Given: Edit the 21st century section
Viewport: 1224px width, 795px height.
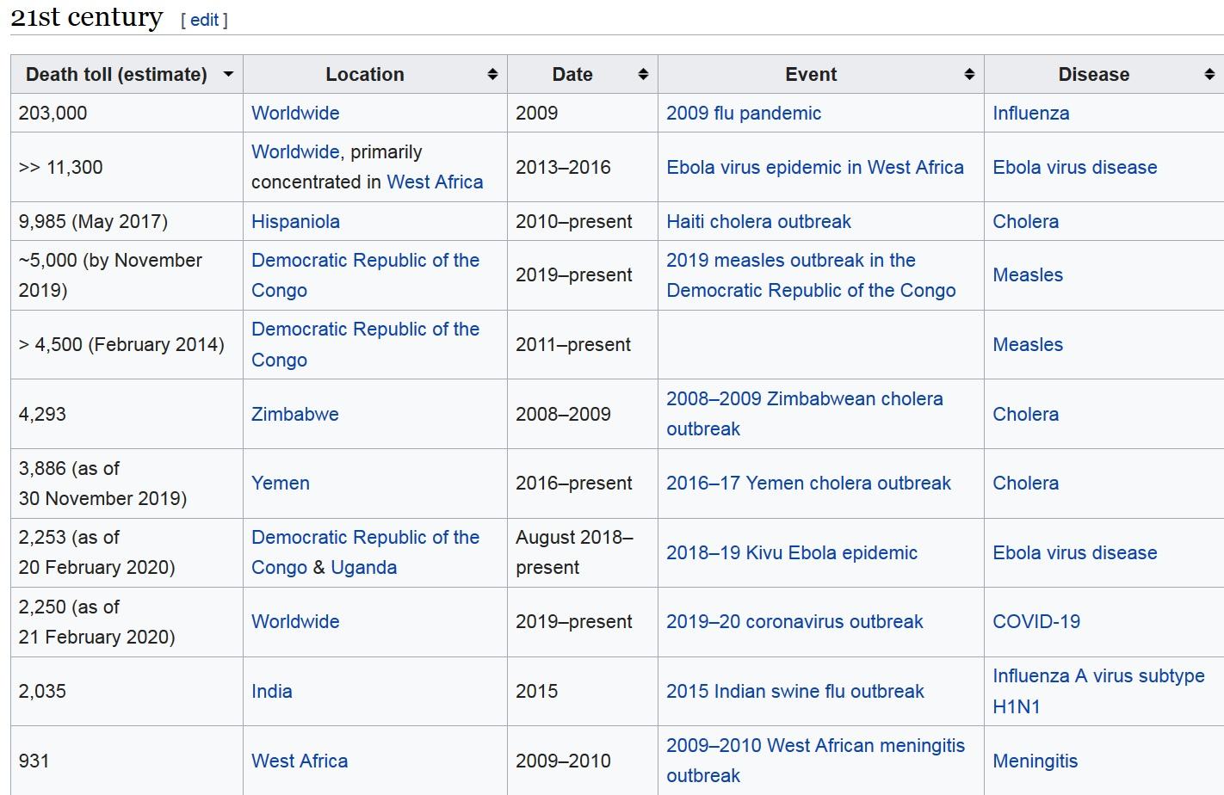Looking at the screenshot, I should point(204,20).
